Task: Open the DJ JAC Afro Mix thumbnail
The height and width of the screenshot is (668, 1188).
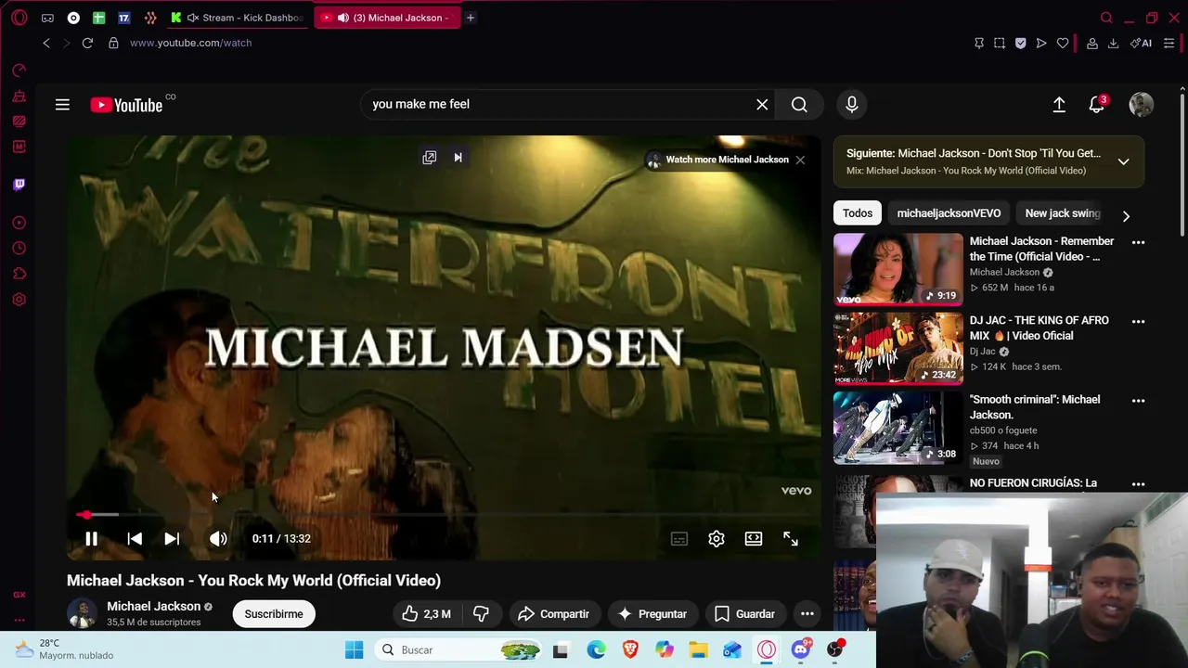Action: [x=898, y=348]
